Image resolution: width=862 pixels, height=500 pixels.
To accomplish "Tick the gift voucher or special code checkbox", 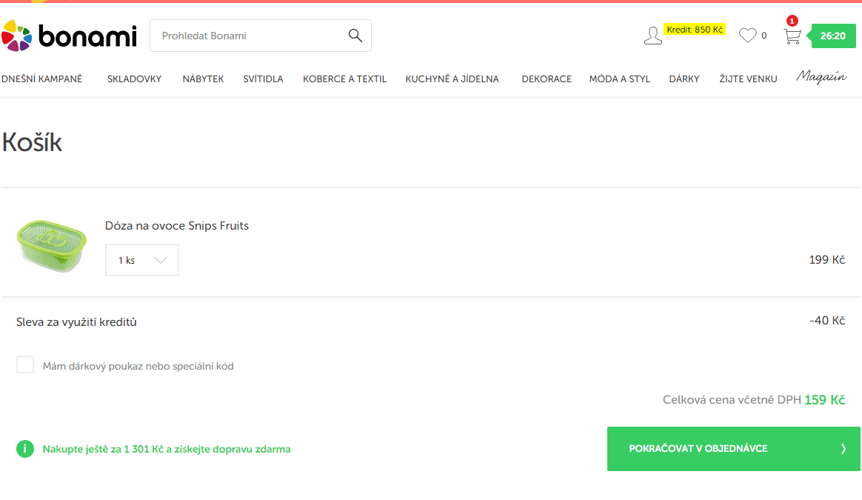I will [24, 364].
